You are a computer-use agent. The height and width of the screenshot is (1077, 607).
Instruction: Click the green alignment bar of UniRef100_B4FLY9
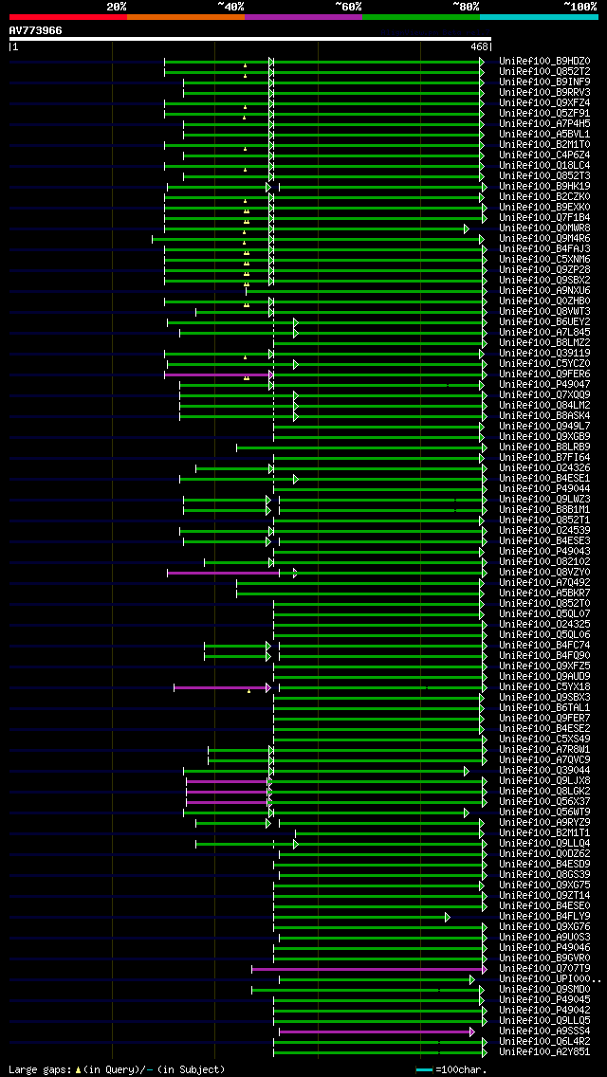(x=360, y=917)
